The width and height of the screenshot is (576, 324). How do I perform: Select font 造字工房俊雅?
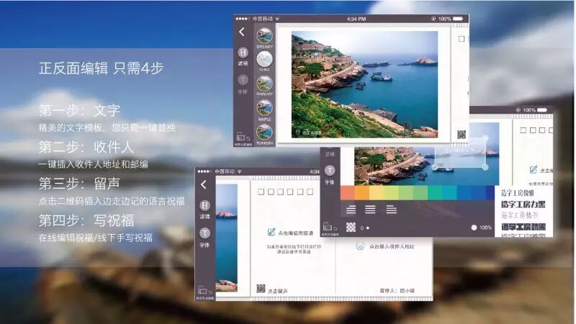click(518, 193)
